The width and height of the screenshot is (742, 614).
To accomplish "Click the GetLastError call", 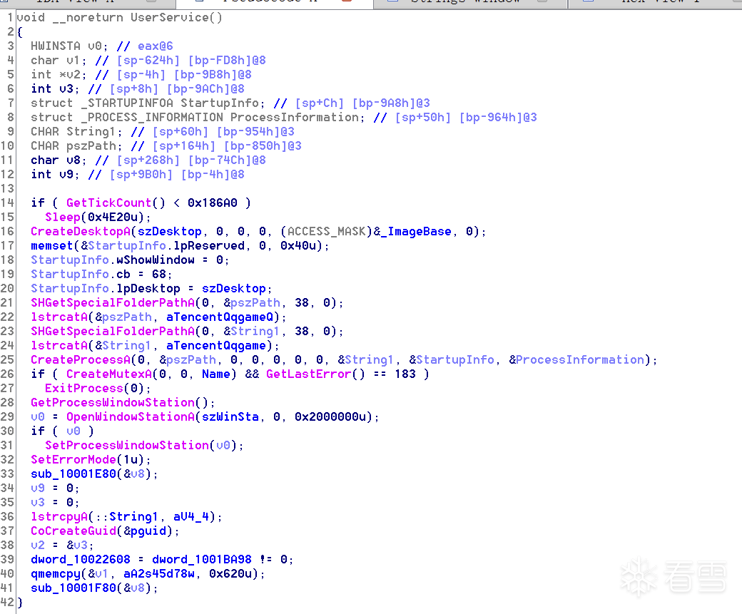I will [308, 374].
